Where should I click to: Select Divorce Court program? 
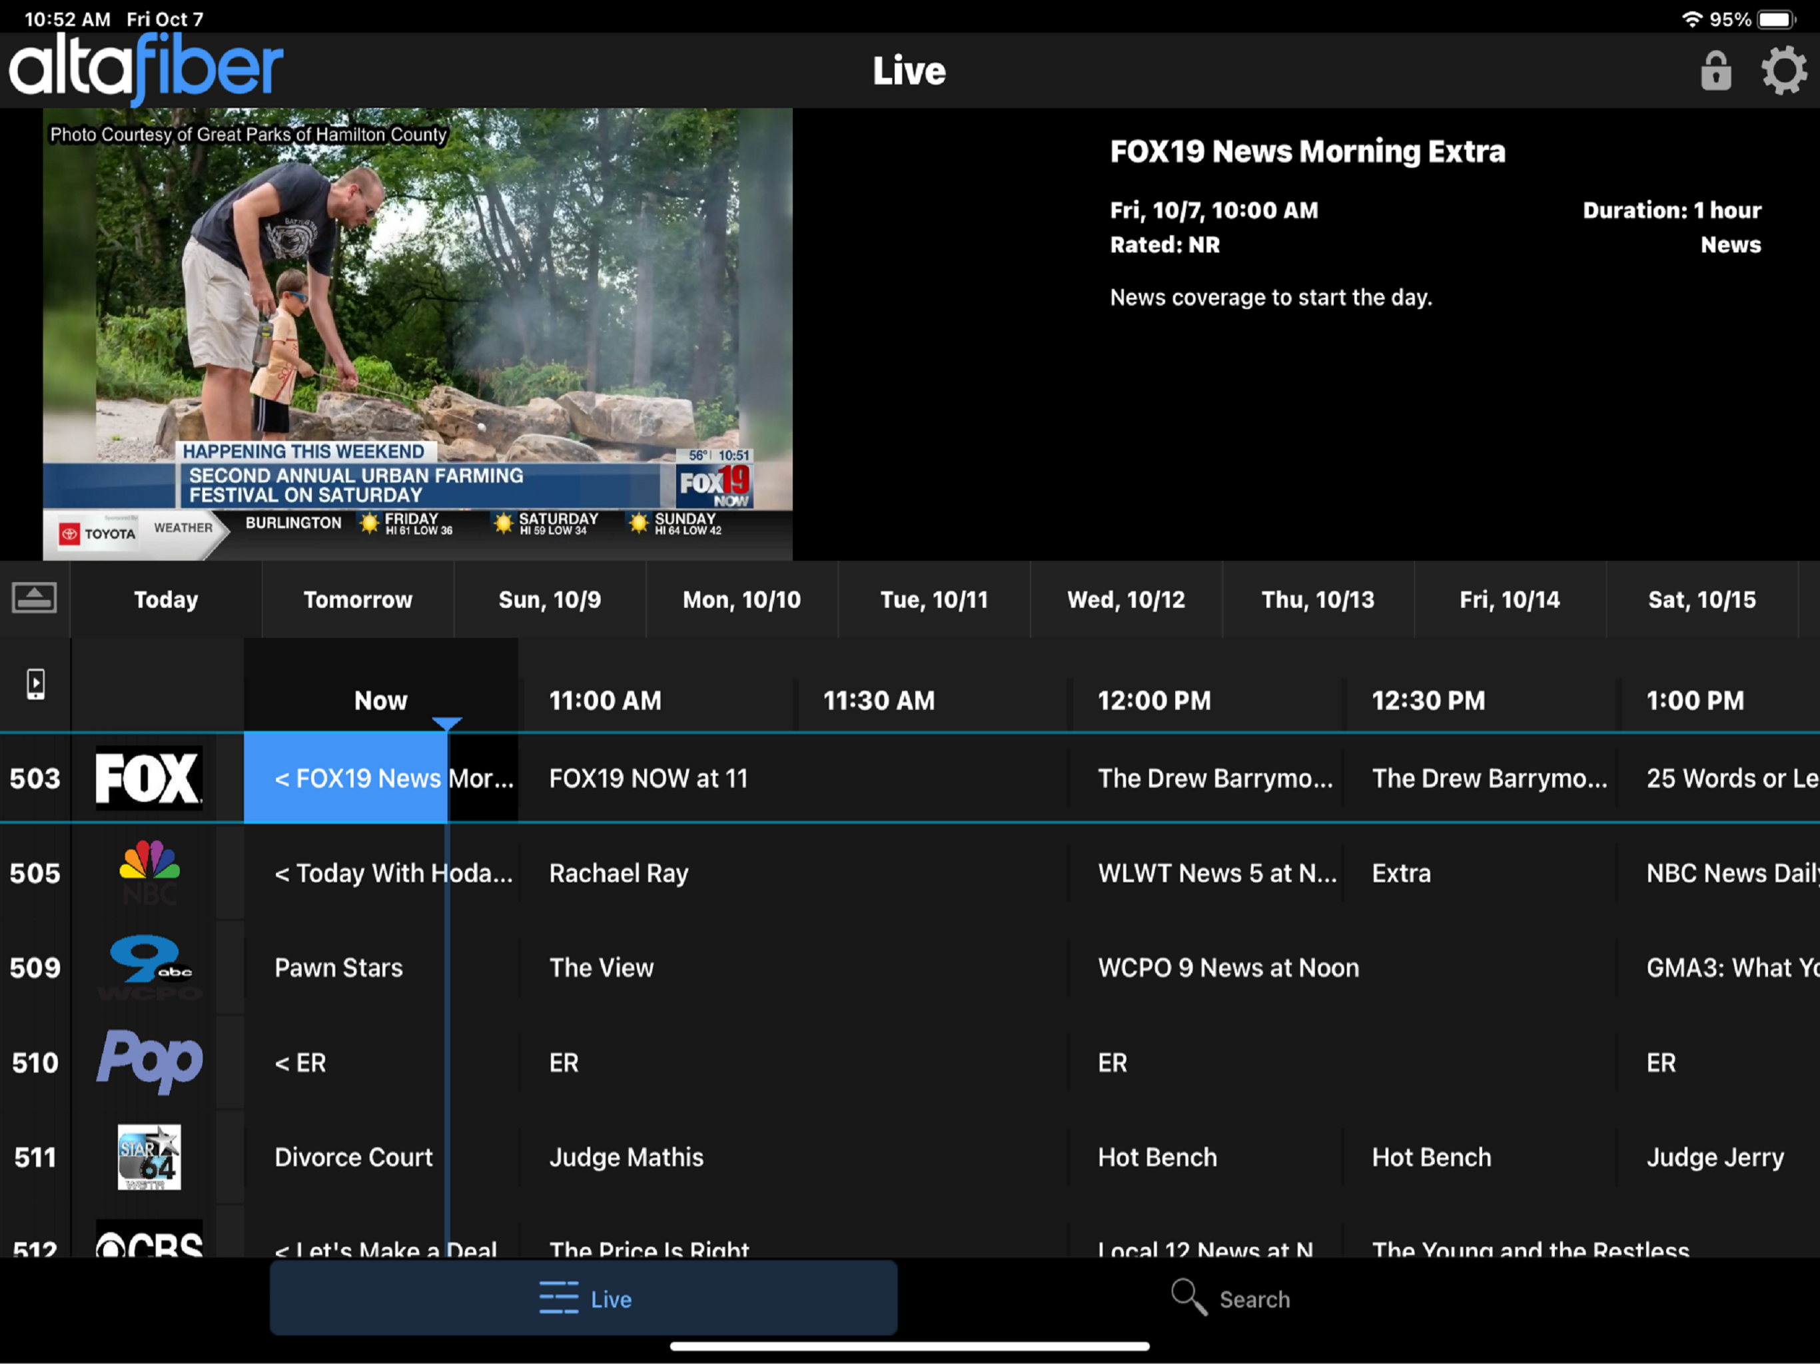tap(381, 1157)
